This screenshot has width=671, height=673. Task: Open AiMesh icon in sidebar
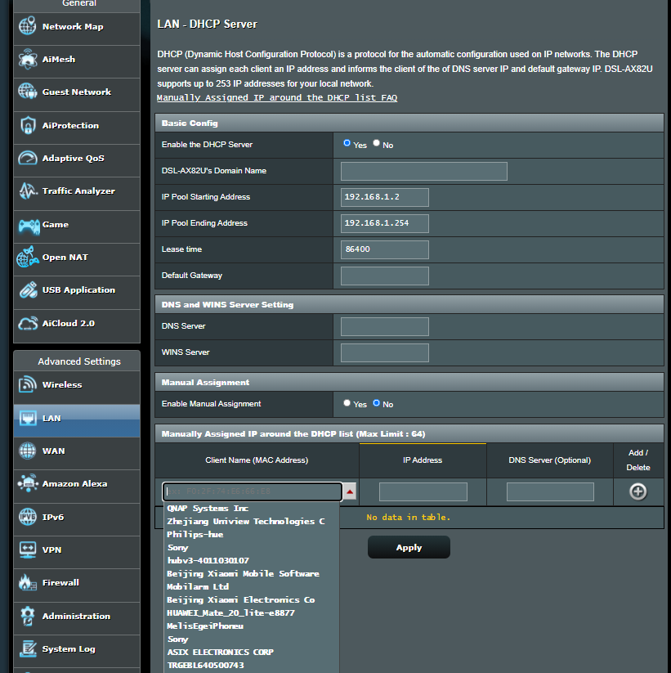pyautogui.click(x=28, y=59)
